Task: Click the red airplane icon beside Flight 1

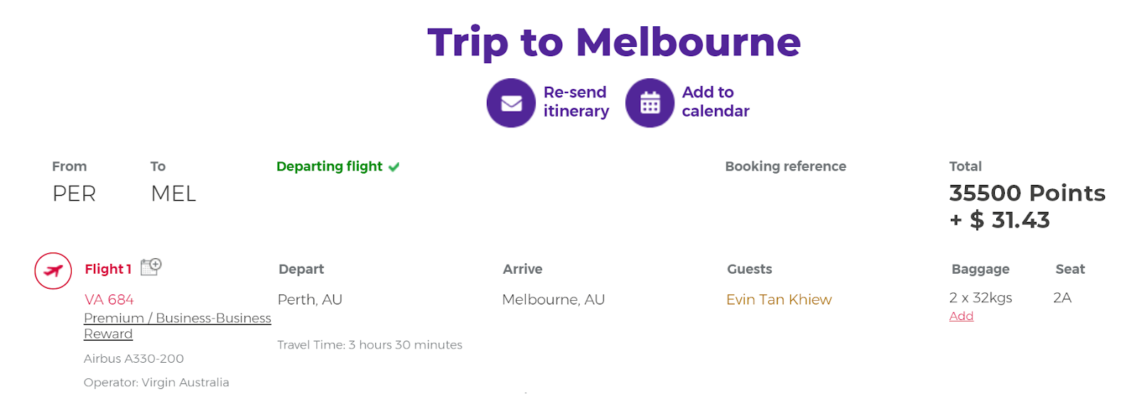Action: (53, 271)
